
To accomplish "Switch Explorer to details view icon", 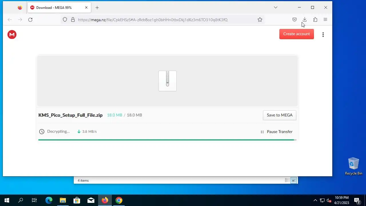I will point(287,180).
